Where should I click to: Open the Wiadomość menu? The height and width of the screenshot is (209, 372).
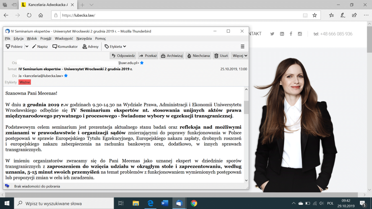(x=64, y=38)
